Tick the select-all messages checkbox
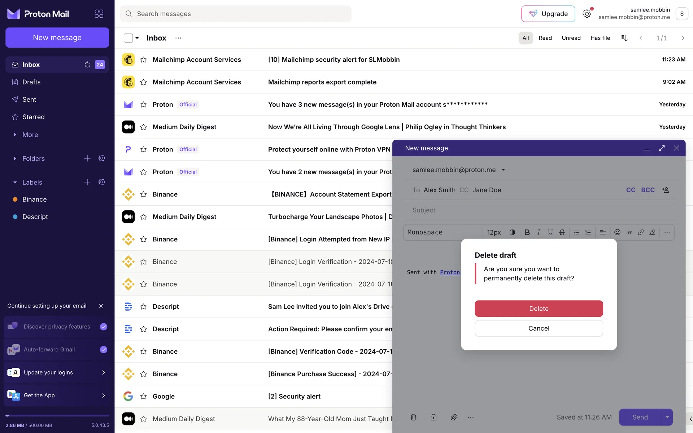The image size is (693, 433). pos(128,38)
